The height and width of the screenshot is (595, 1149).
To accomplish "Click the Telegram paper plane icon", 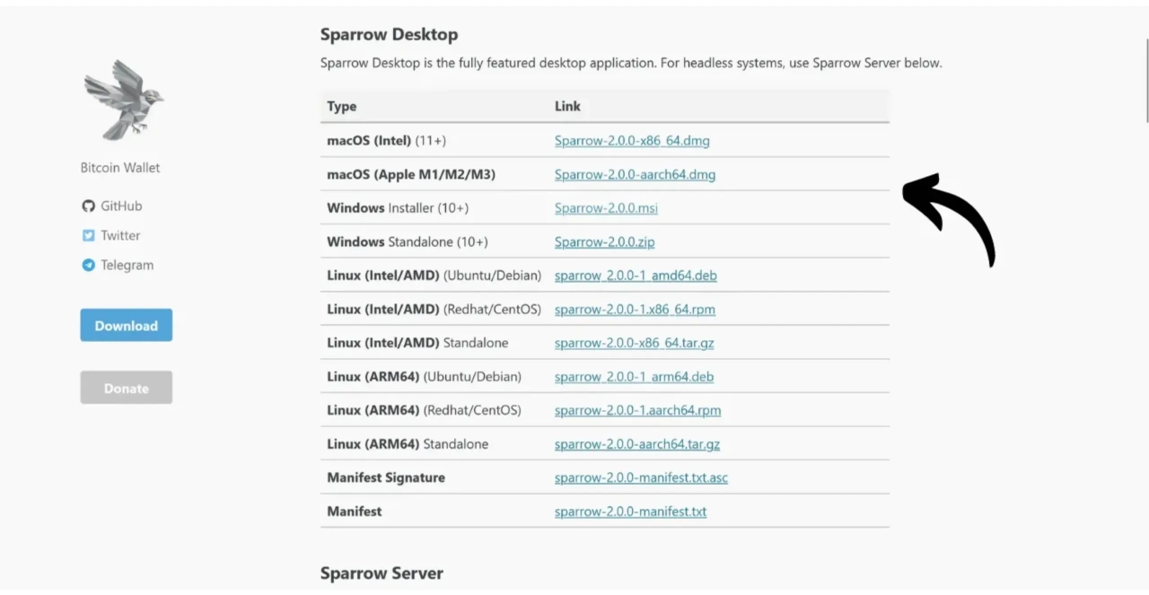I will coord(88,266).
